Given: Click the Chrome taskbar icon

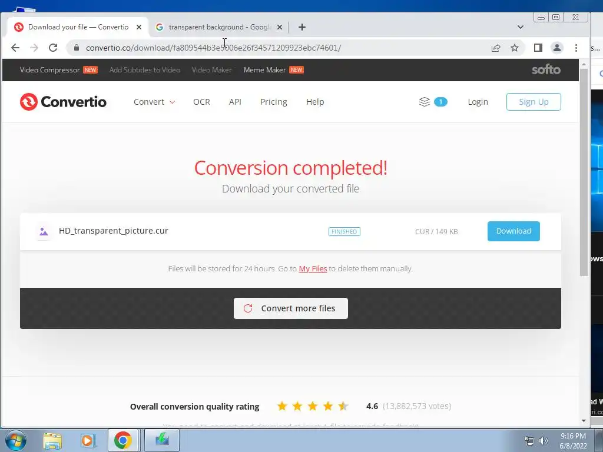Looking at the screenshot, I should pos(122,440).
